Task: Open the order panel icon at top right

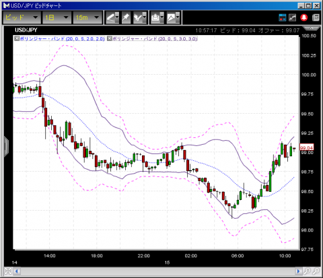Action: (283, 18)
